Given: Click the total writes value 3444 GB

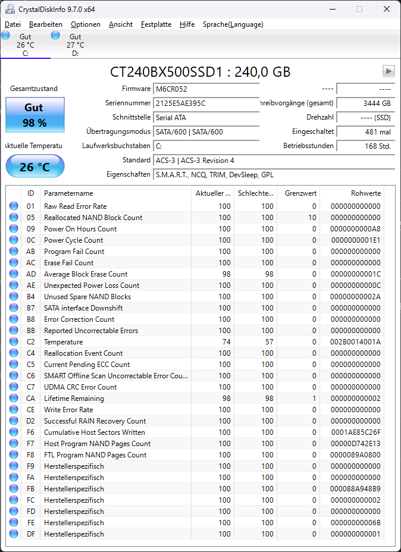Looking at the screenshot, I should tap(366, 103).
